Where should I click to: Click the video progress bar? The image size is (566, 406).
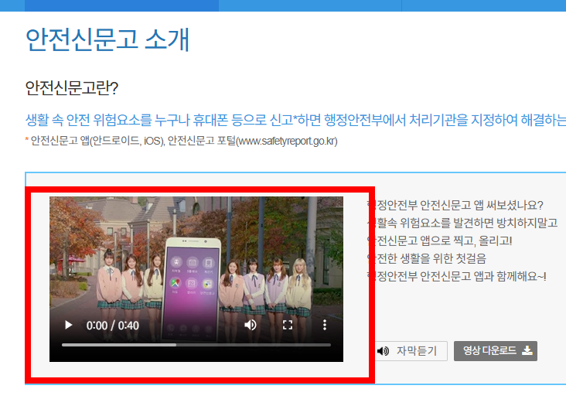[196, 345]
